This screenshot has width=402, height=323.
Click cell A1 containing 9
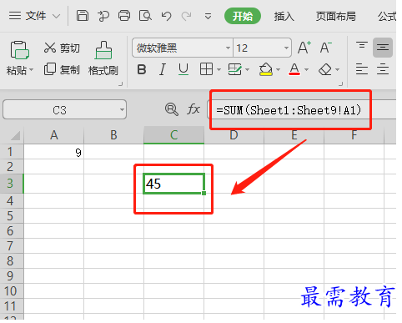54,152
